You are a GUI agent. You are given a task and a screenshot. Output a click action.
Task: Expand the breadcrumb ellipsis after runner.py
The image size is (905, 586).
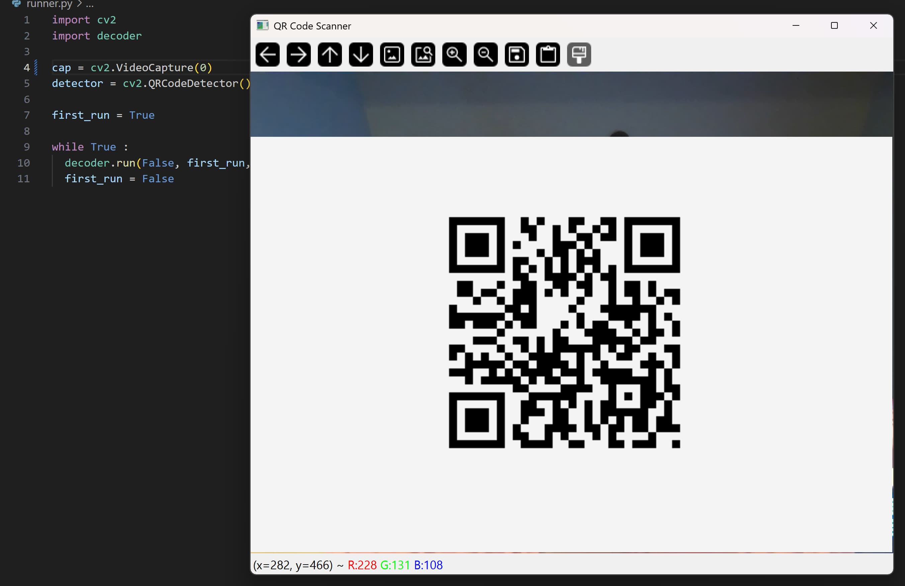pyautogui.click(x=90, y=5)
